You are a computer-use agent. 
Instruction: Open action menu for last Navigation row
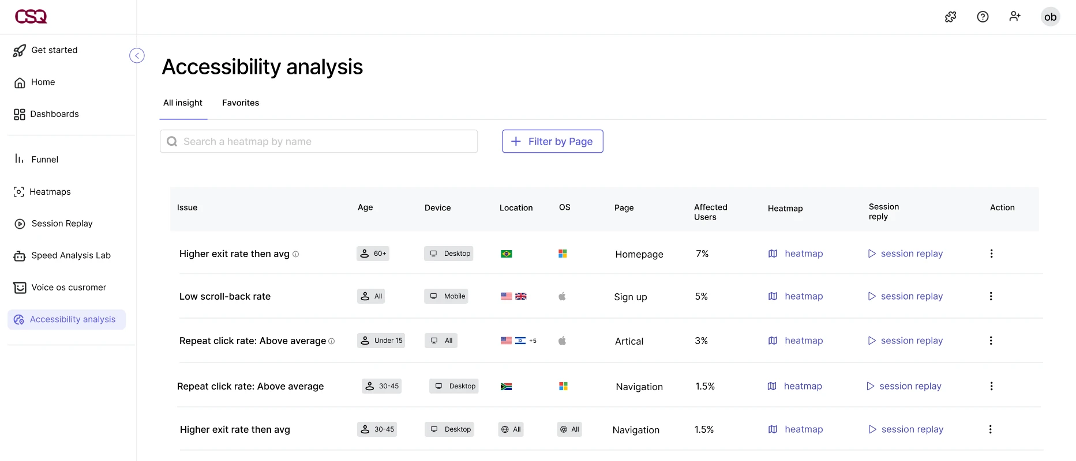pos(990,429)
